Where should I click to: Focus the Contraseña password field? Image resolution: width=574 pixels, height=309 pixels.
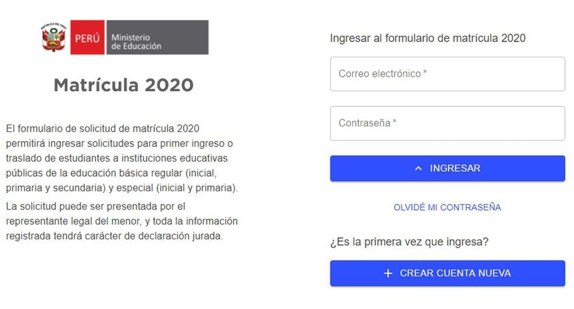pyautogui.click(x=447, y=123)
